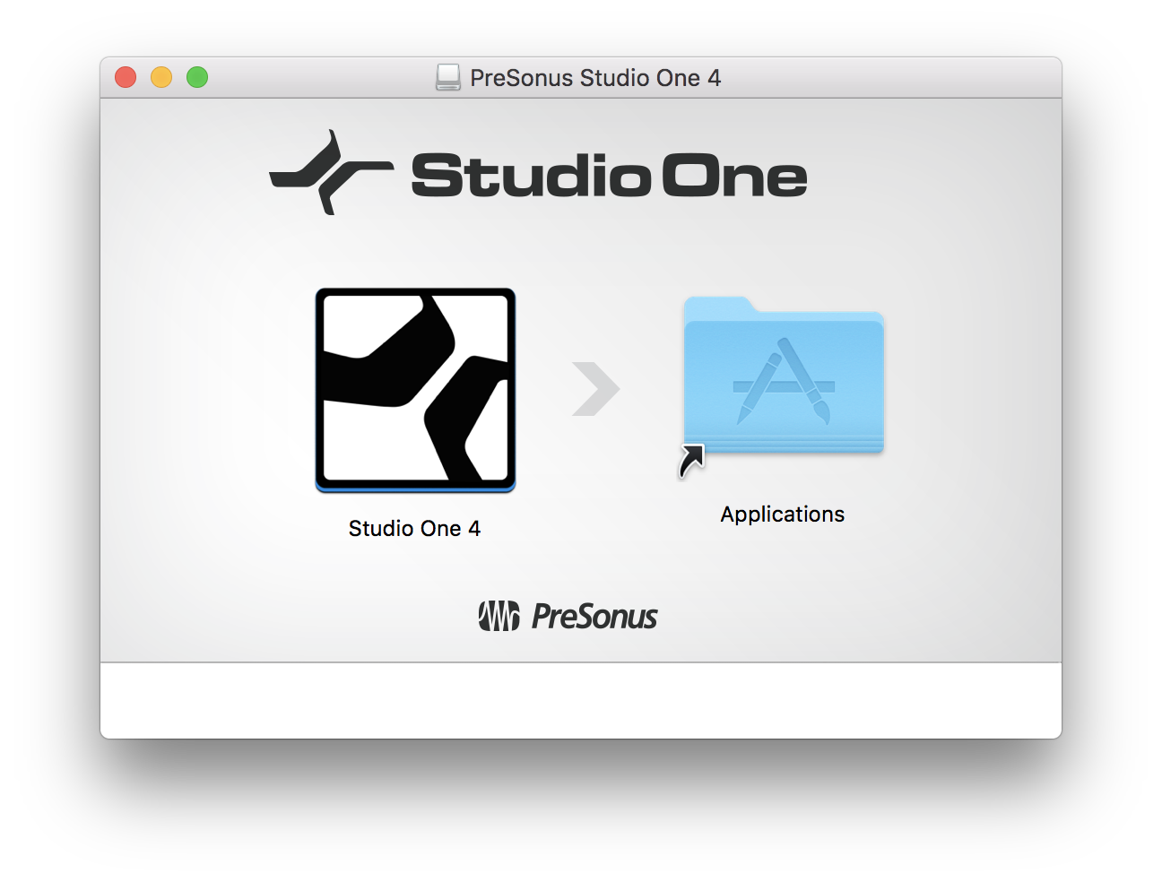Click the "PreSonus" footer wordmark

[594, 617]
